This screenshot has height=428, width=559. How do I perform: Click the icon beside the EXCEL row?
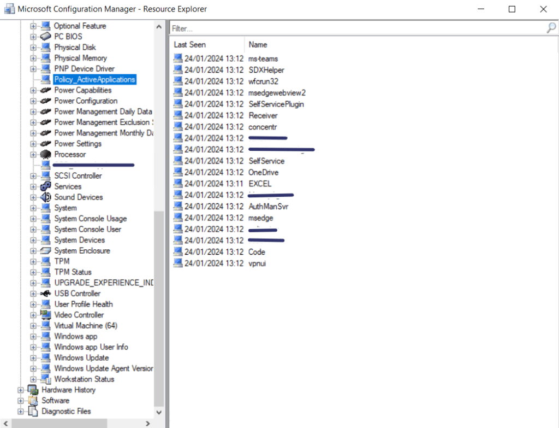point(178,184)
